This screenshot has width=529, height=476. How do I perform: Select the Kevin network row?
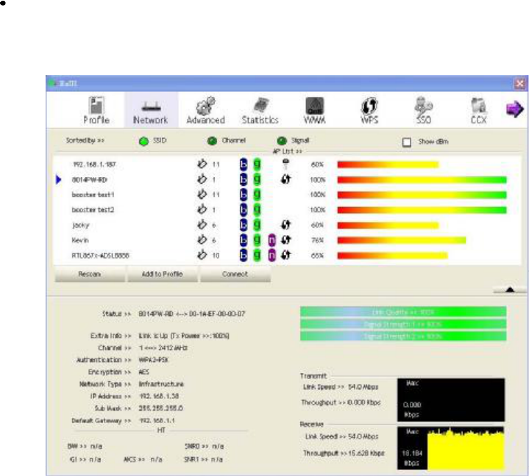pyautogui.click(x=287, y=240)
